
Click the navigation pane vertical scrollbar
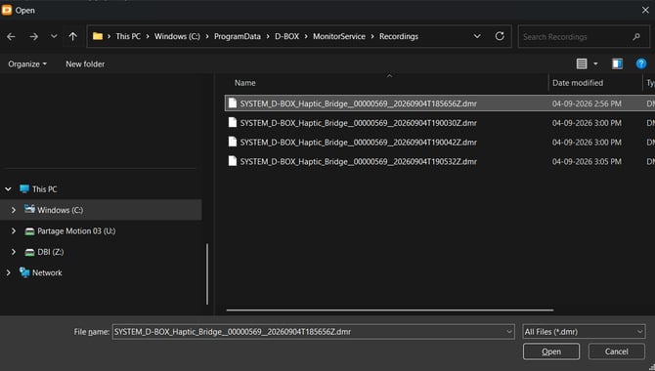pos(207,273)
